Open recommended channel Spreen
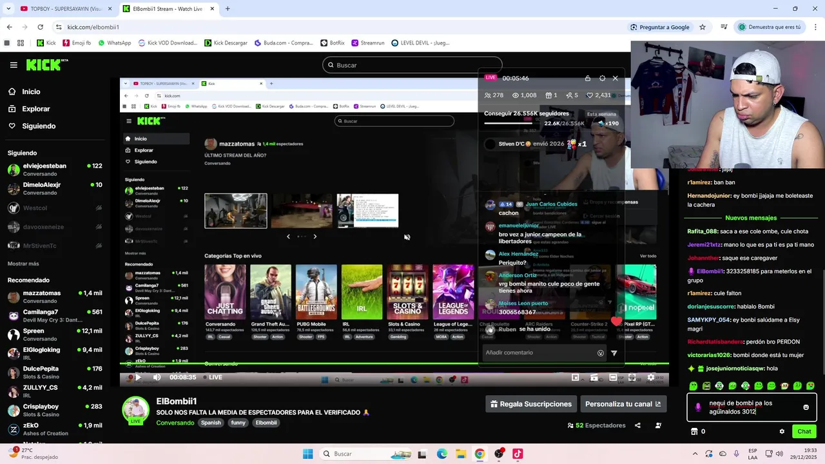Viewport: 825px width, 464px height. tap(55, 334)
